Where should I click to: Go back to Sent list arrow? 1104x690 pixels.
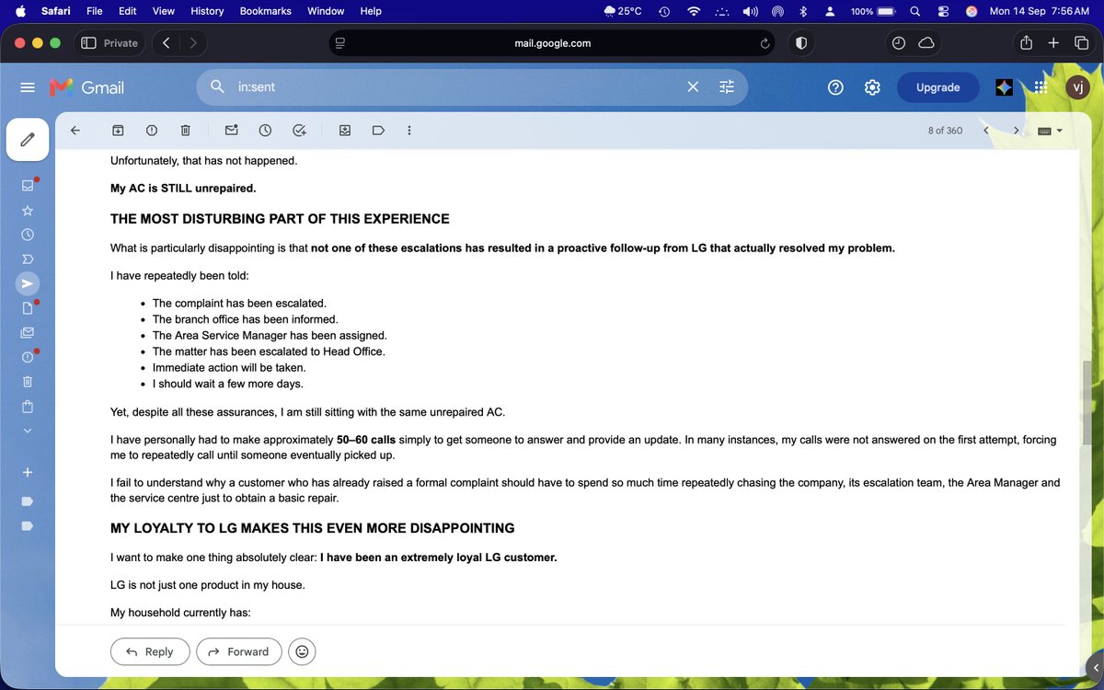click(x=75, y=131)
